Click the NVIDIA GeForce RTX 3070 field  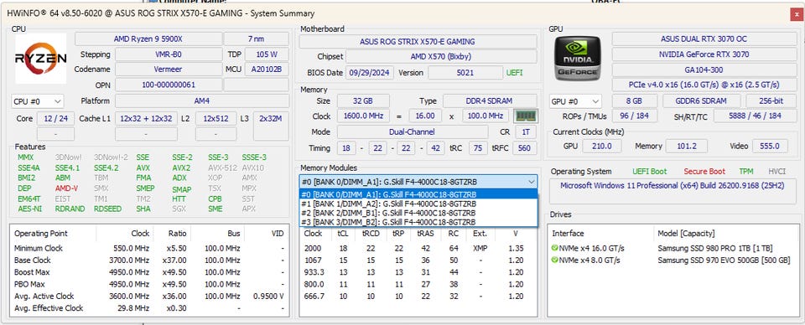click(704, 54)
